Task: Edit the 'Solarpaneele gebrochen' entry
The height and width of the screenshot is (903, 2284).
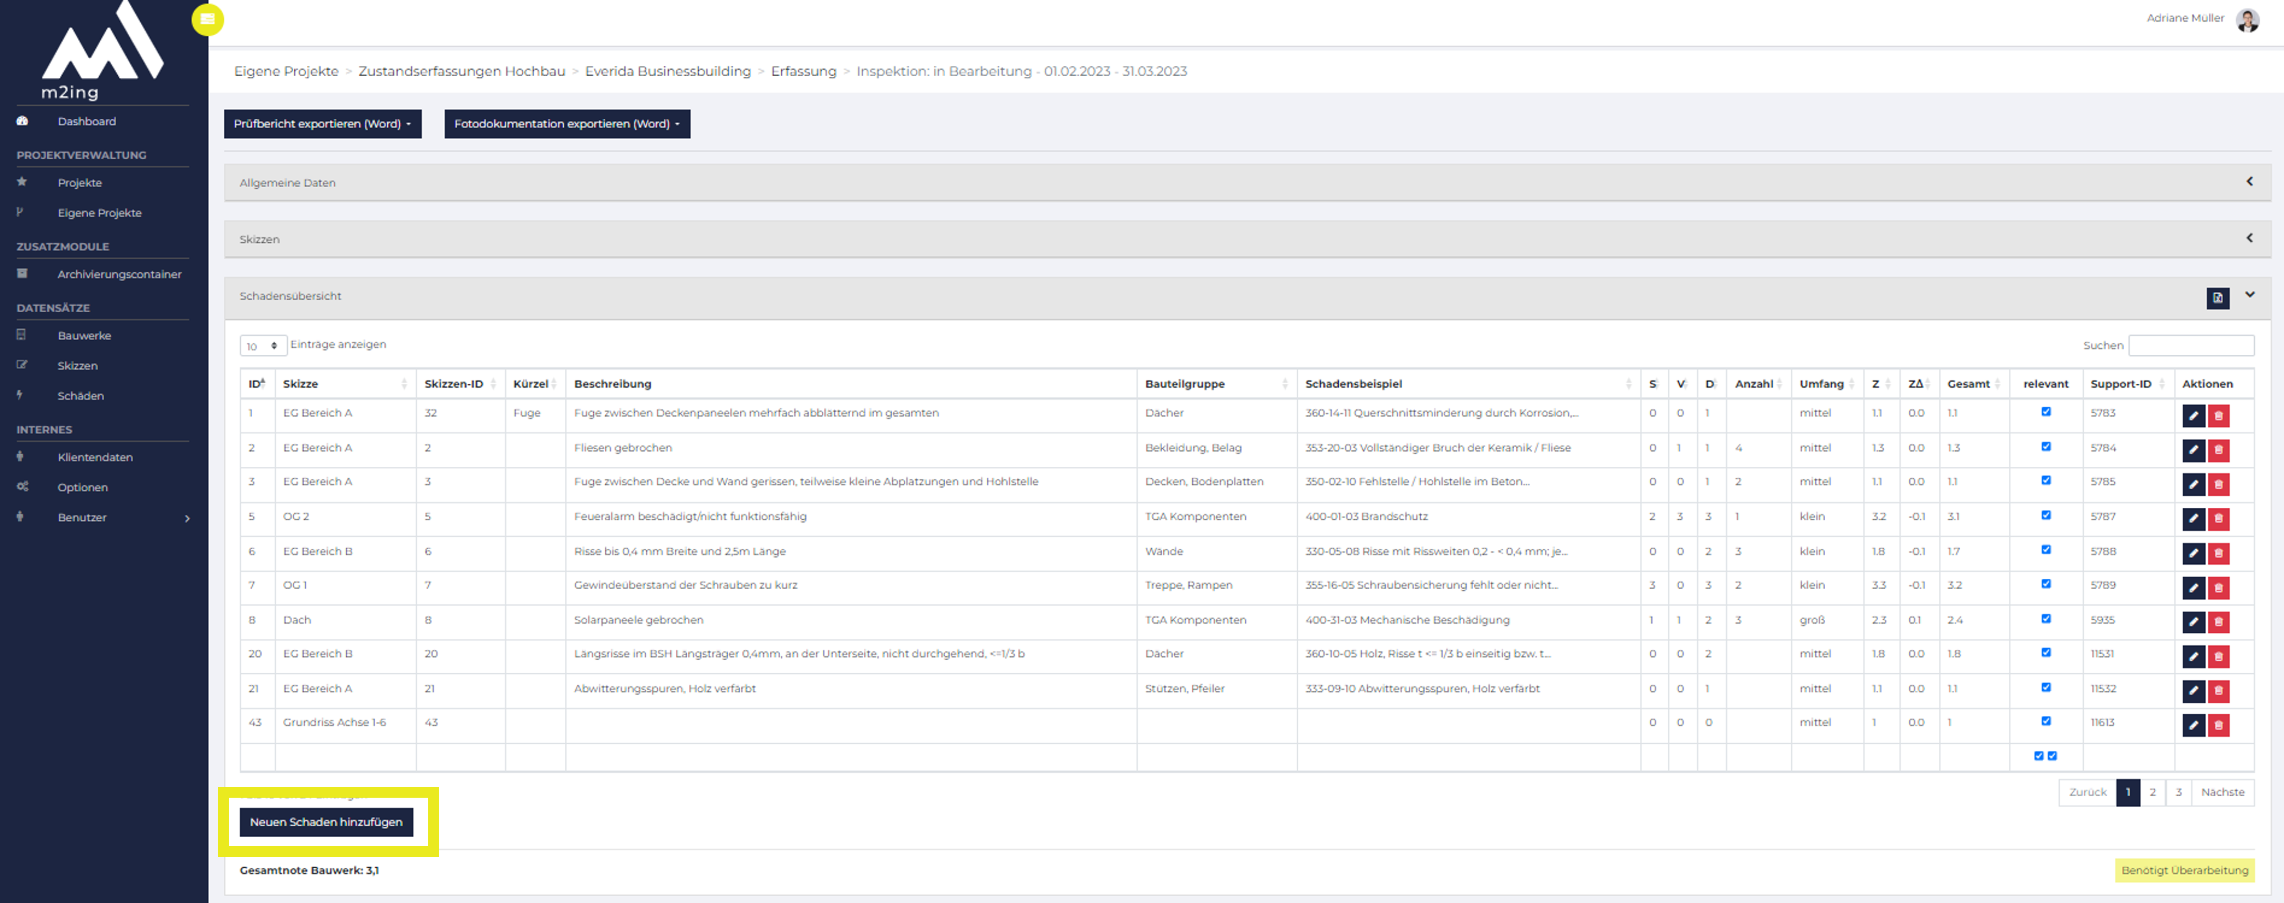Action: (x=2194, y=622)
